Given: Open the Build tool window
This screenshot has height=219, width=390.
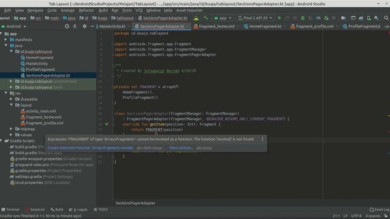Looking at the screenshot, I should [57, 209].
